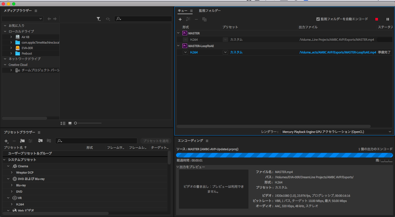The image size is (395, 217).
Task: Expand the EVA-00R drive in tree
Action: [x=11, y=48]
